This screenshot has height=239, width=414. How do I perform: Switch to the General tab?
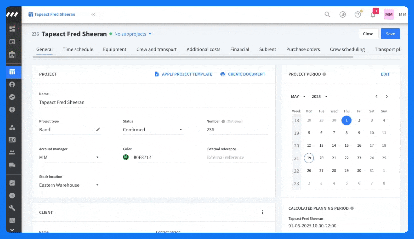44,49
